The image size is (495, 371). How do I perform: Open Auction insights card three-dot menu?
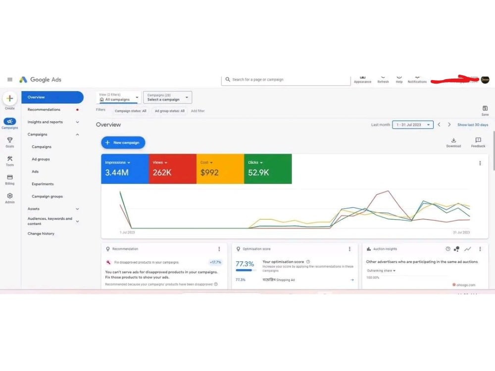pos(480,249)
